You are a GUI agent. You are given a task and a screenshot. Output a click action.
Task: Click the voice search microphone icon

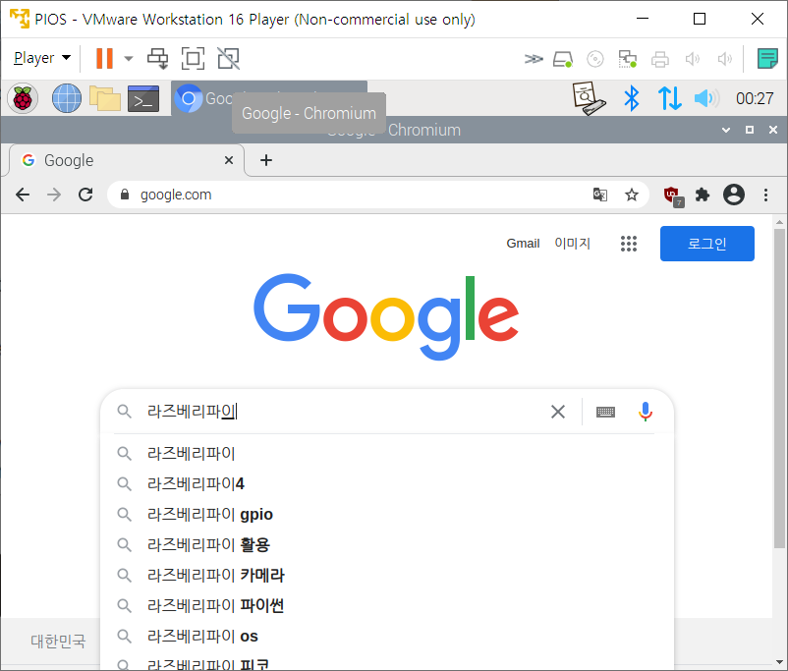click(x=645, y=412)
